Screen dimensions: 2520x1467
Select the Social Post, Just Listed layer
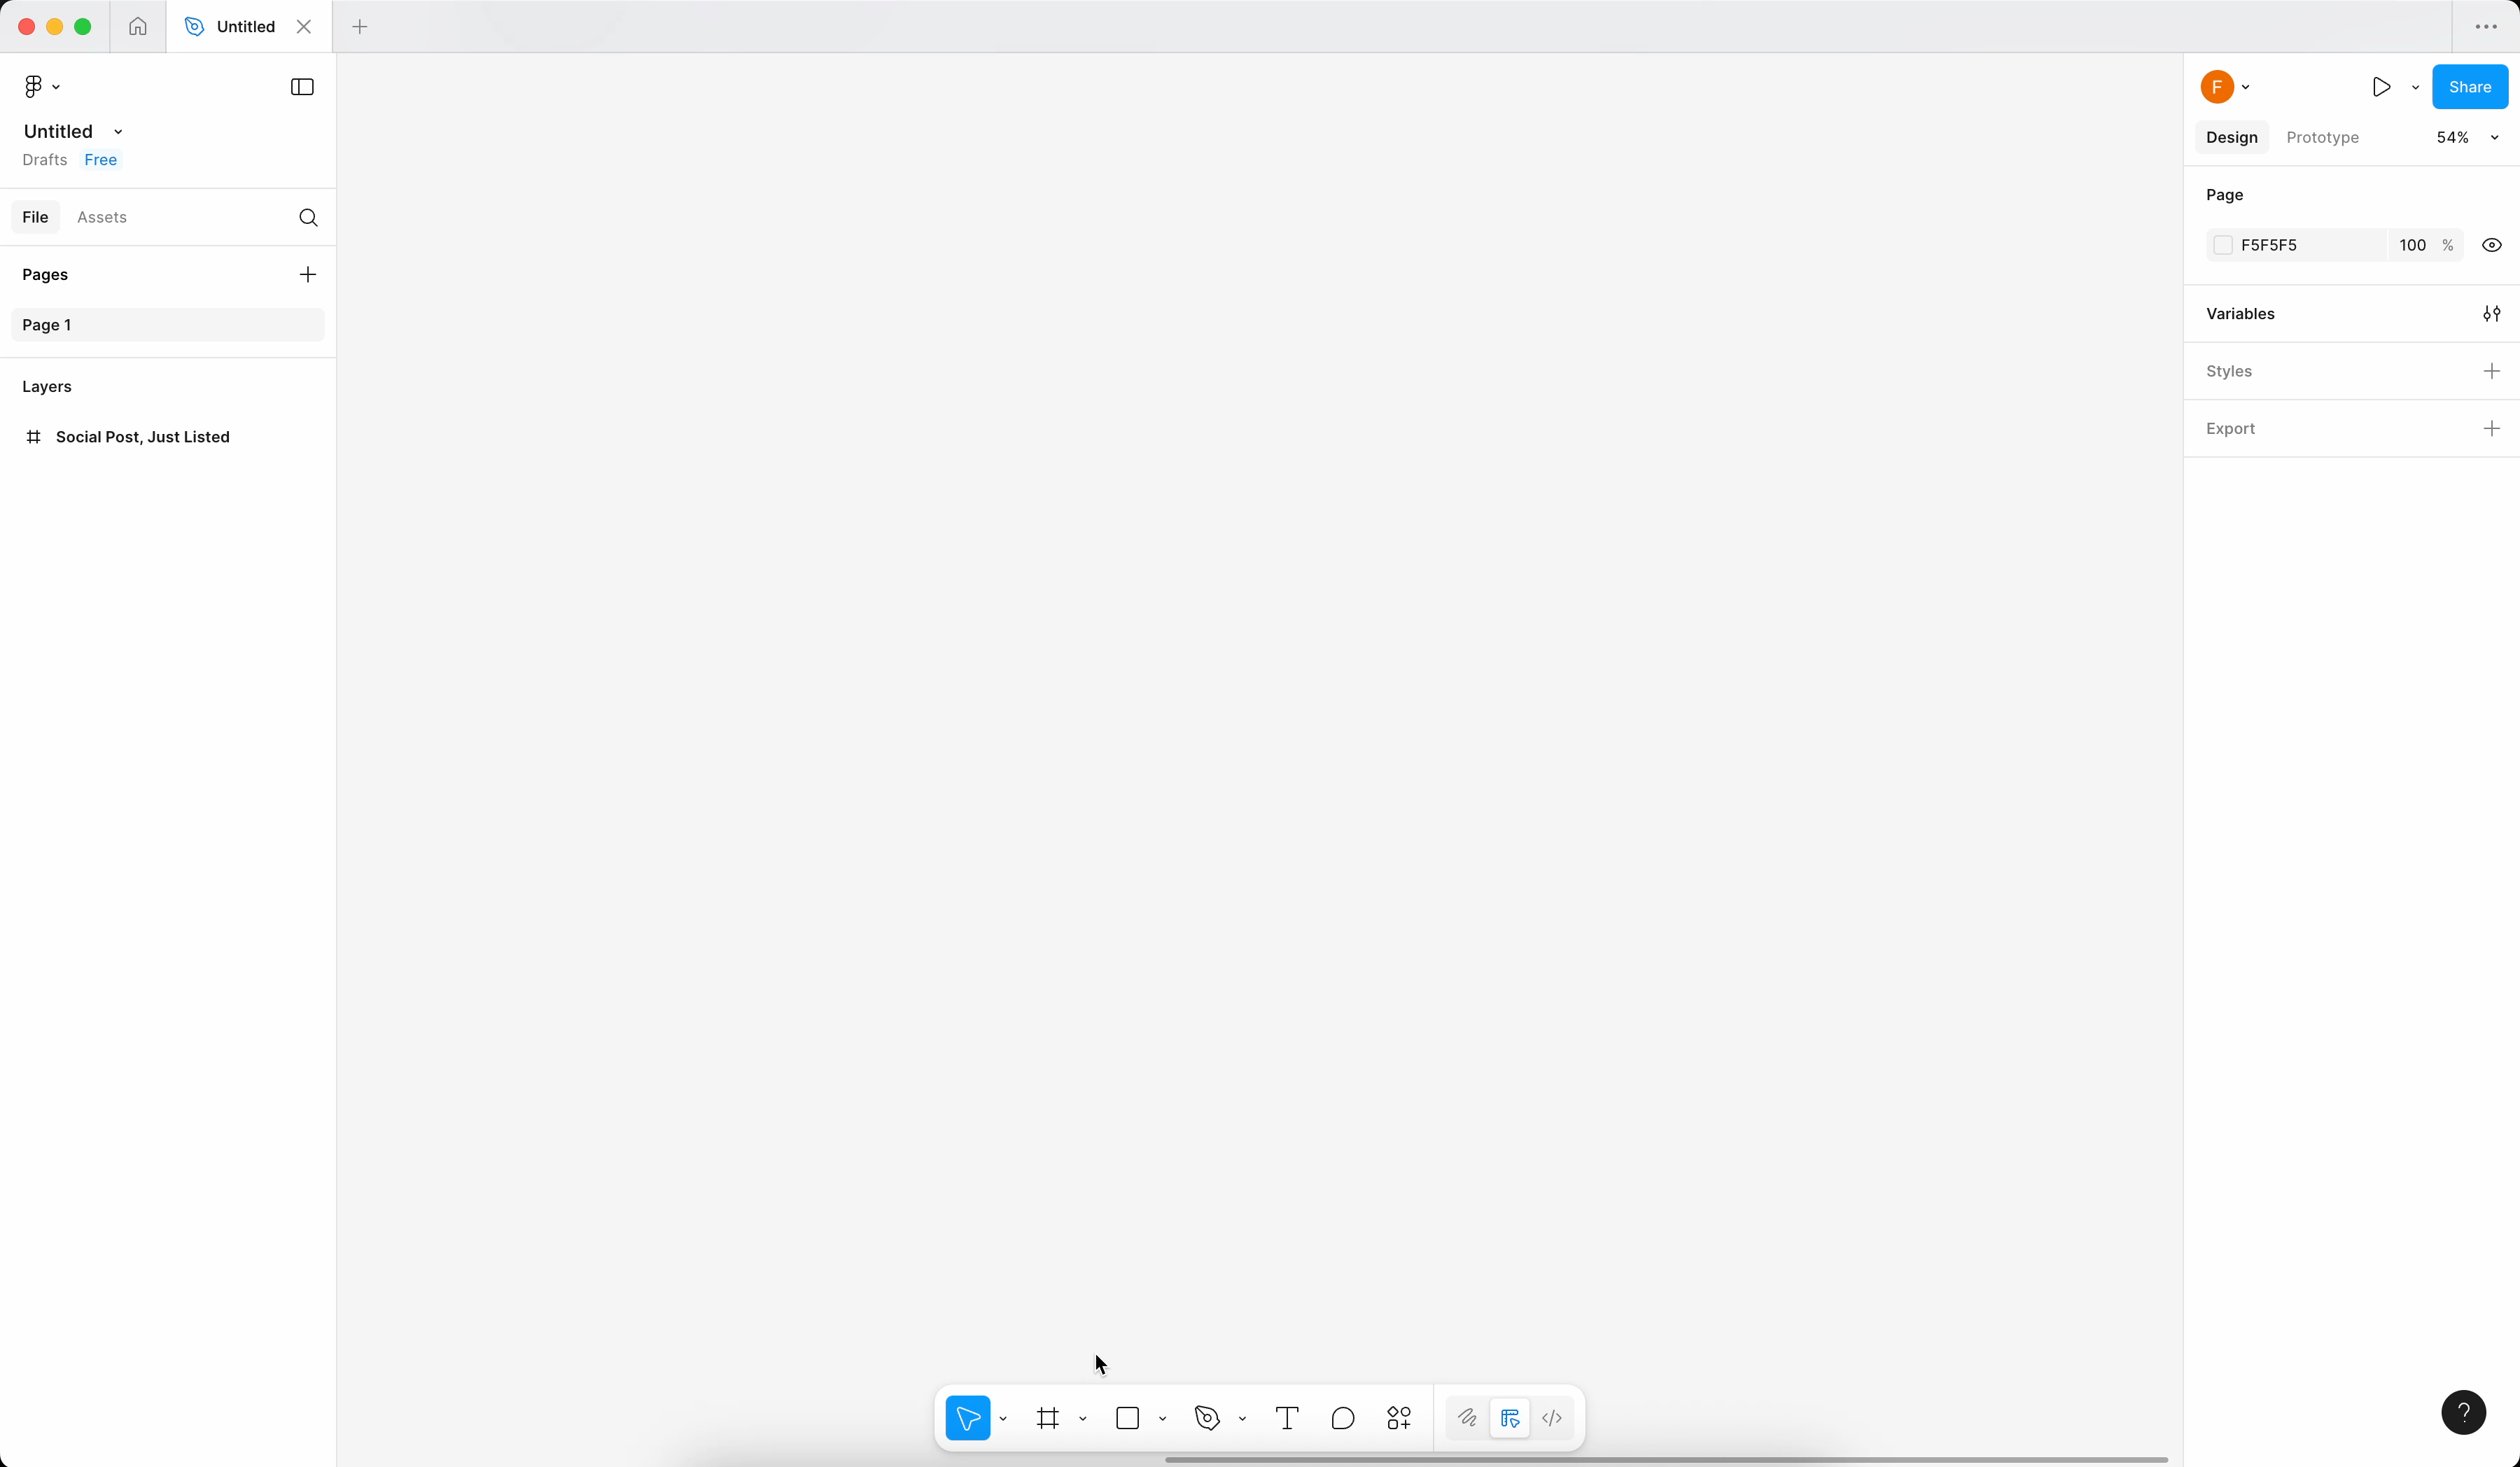click(x=143, y=437)
